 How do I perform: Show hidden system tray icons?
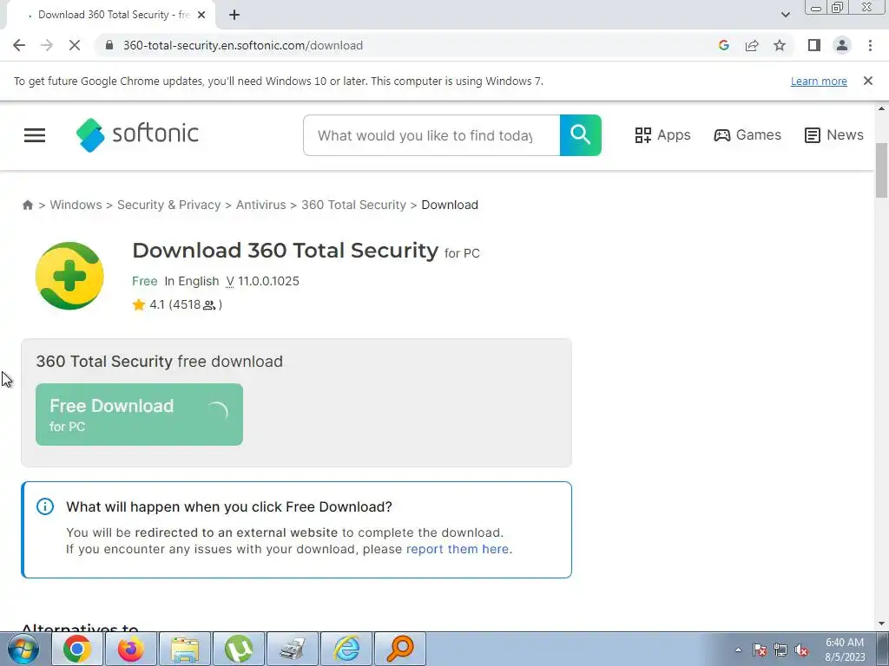click(x=738, y=650)
